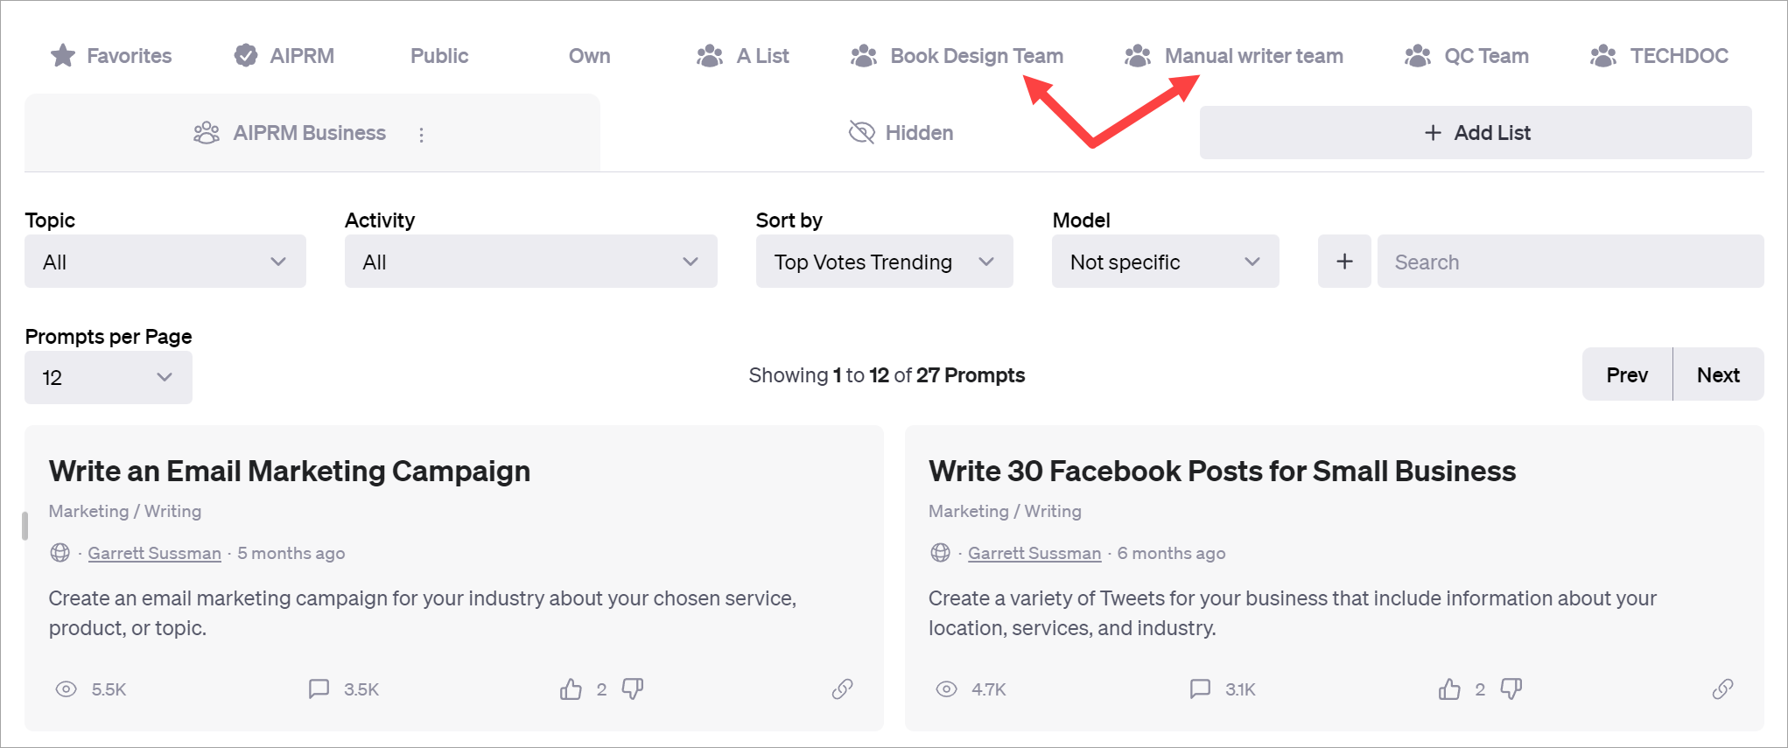
Task: Go to the Next page of prompts
Action: (x=1718, y=375)
